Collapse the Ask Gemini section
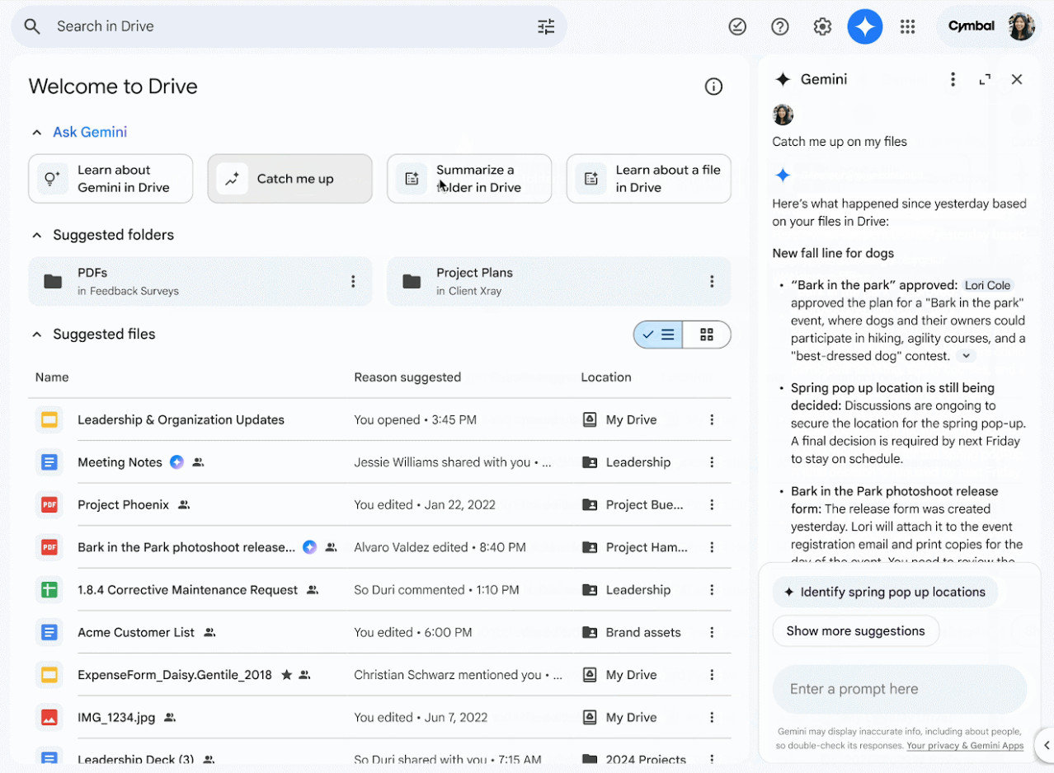Viewport: 1054px width, 773px height. tap(36, 133)
